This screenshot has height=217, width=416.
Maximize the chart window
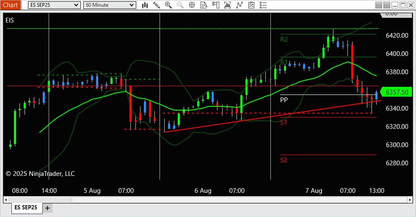pyautogui.click(x=403, y=5)
